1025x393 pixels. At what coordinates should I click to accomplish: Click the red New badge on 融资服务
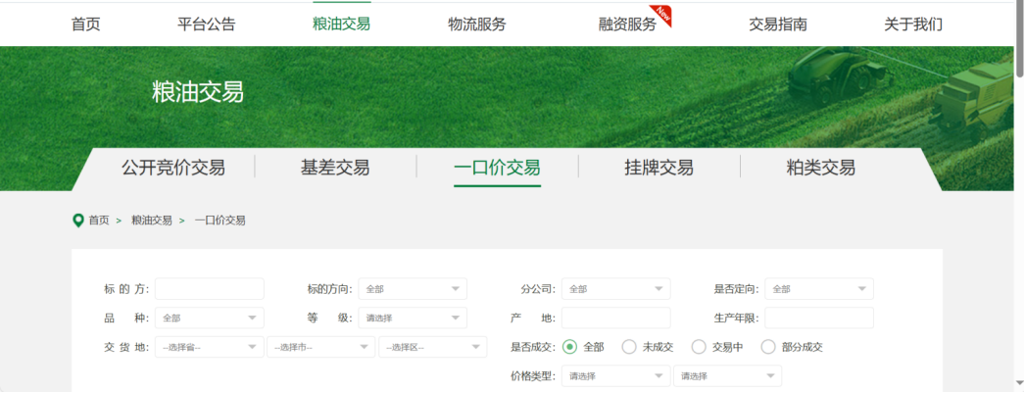[x=663, y=14]
